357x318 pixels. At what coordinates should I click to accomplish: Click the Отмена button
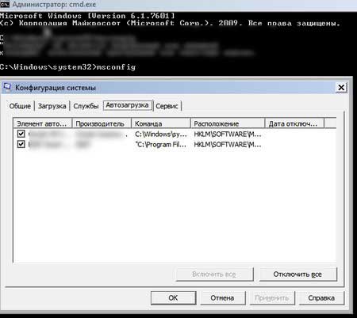pyautogui.click(x=222, y=297)
